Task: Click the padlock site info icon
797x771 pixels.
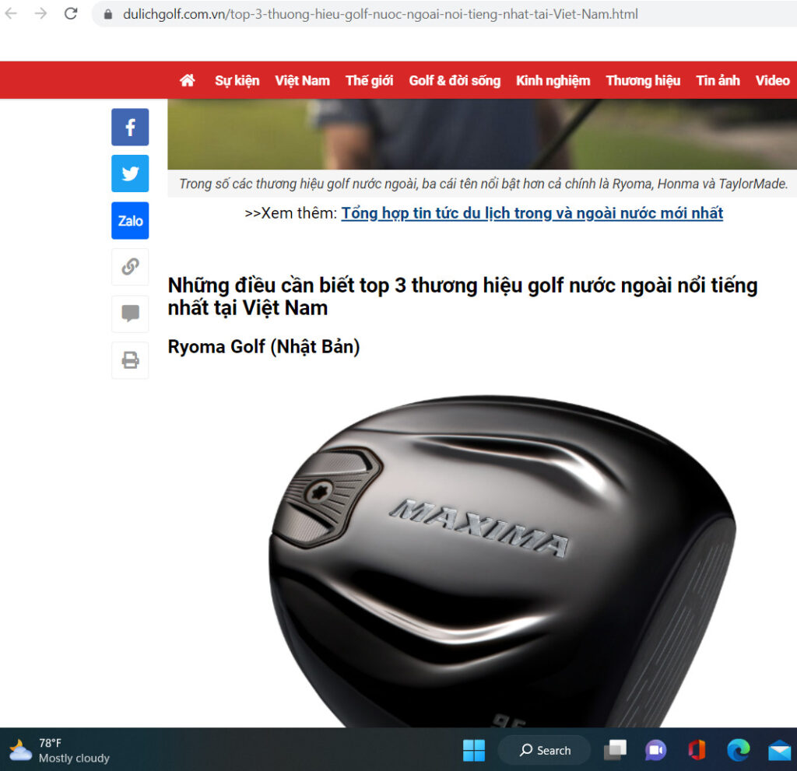Action: click(107, 14)
